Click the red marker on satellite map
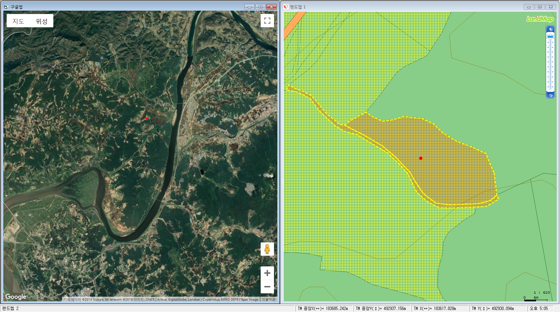560x312 pixels. 146,119
